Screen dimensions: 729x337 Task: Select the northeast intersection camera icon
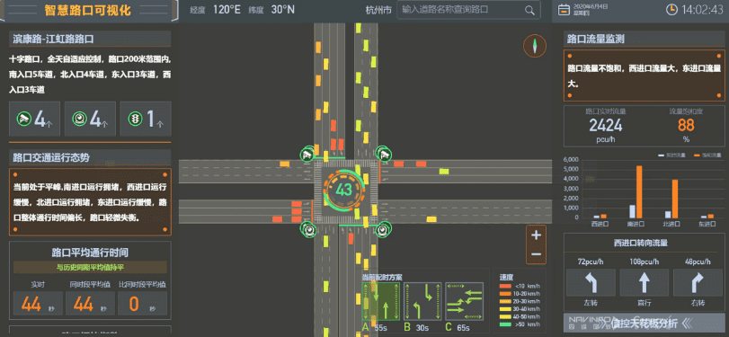point(384,154)
